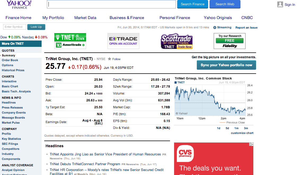Open the CNBC menu item
The height and width of the screenshot is (175, 299).
247,18
